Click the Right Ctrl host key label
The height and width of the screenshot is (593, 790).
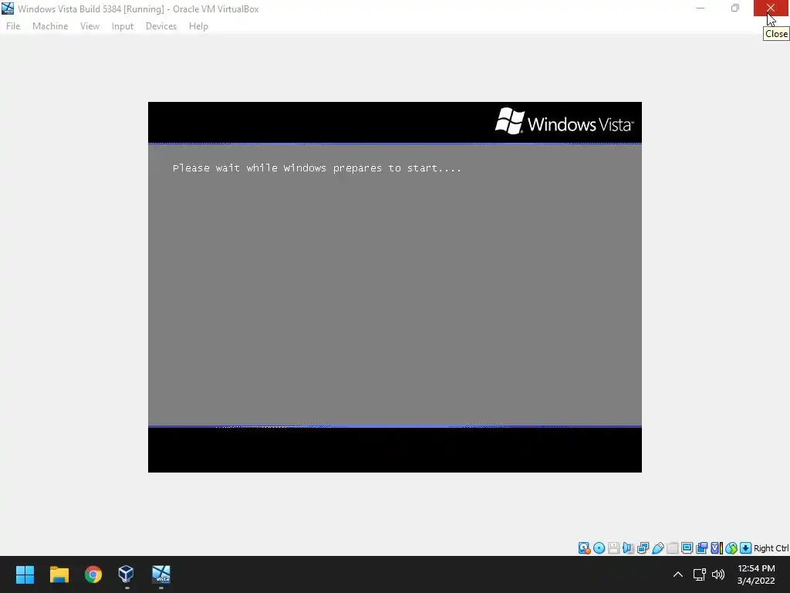(x=771, y=548)
